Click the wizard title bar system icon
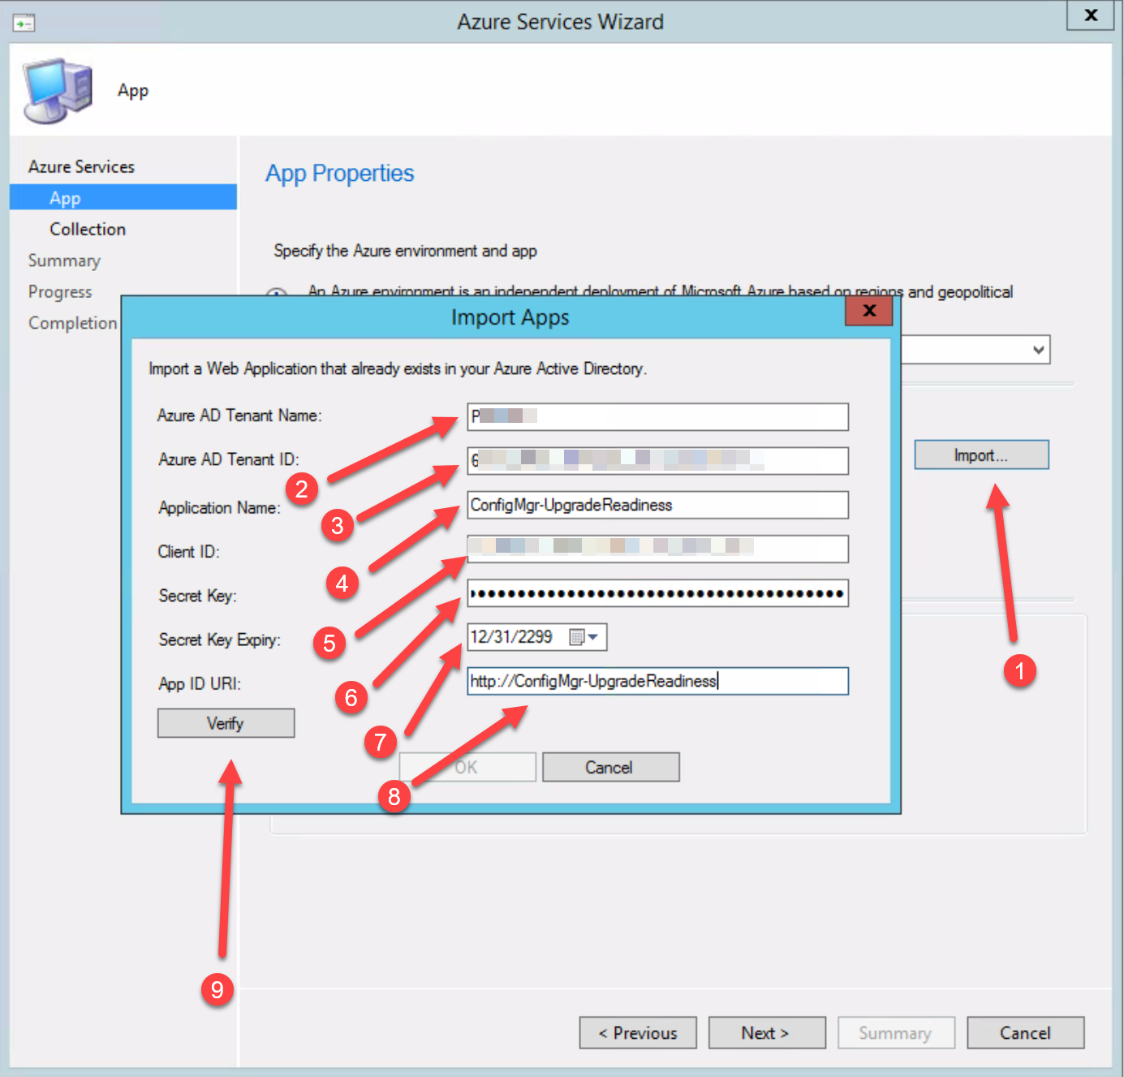The height and width of the screenshot is (1077, 1124). [24, 24]
